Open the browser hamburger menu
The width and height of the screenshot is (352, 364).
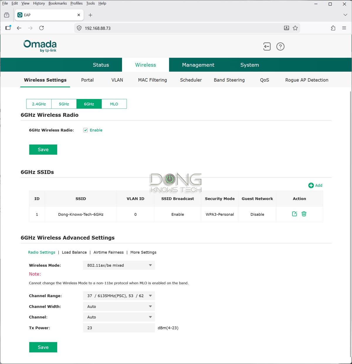click(x=344, y=28)
